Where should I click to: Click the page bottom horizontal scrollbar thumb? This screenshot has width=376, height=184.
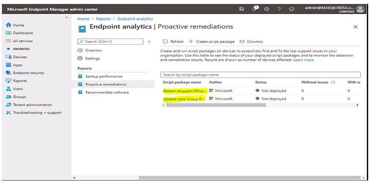pos(250,178)
